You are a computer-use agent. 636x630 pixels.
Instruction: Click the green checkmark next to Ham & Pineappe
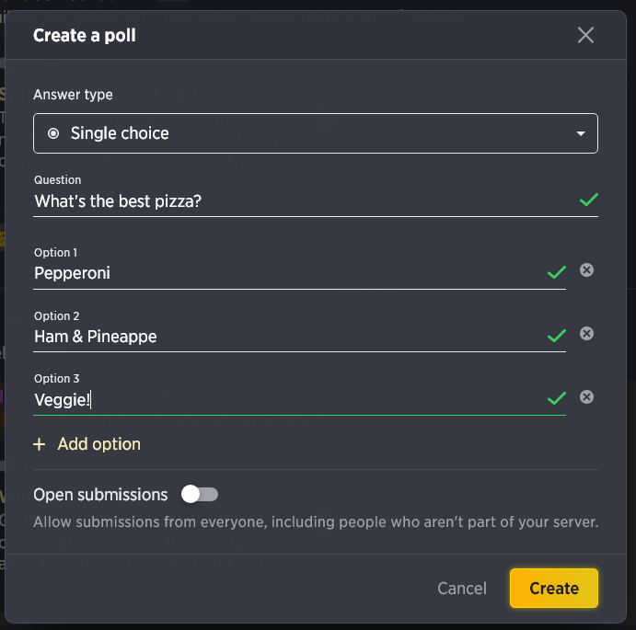tap(557, 336)
